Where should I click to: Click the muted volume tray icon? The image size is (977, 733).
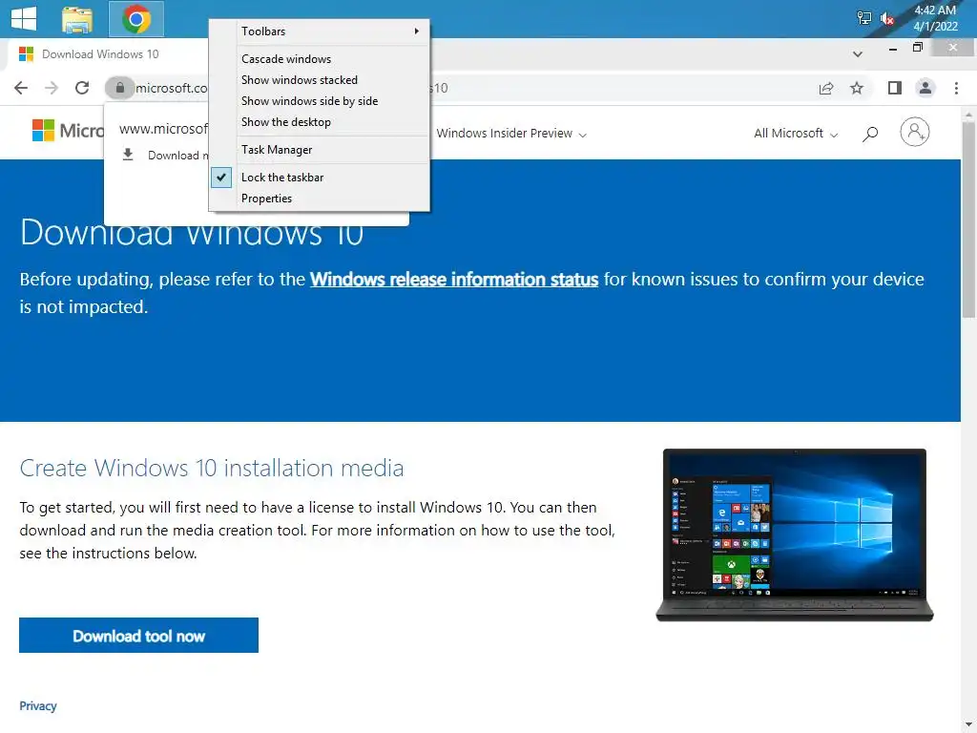886,19
